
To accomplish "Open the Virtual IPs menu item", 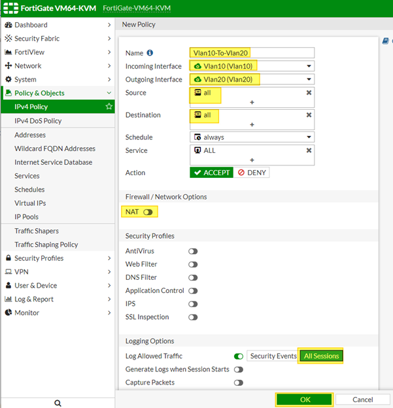I will 58,203.
